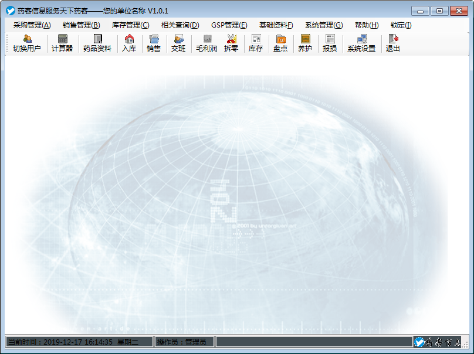Click the 药客信息 logo in status bar
The height and width of the screenshot is (354, 474).
pos(437,342)
